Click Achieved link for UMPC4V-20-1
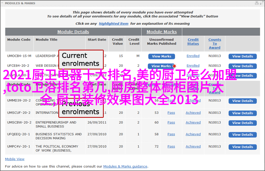This screenshot has height=171, width=265. (193, 147)
